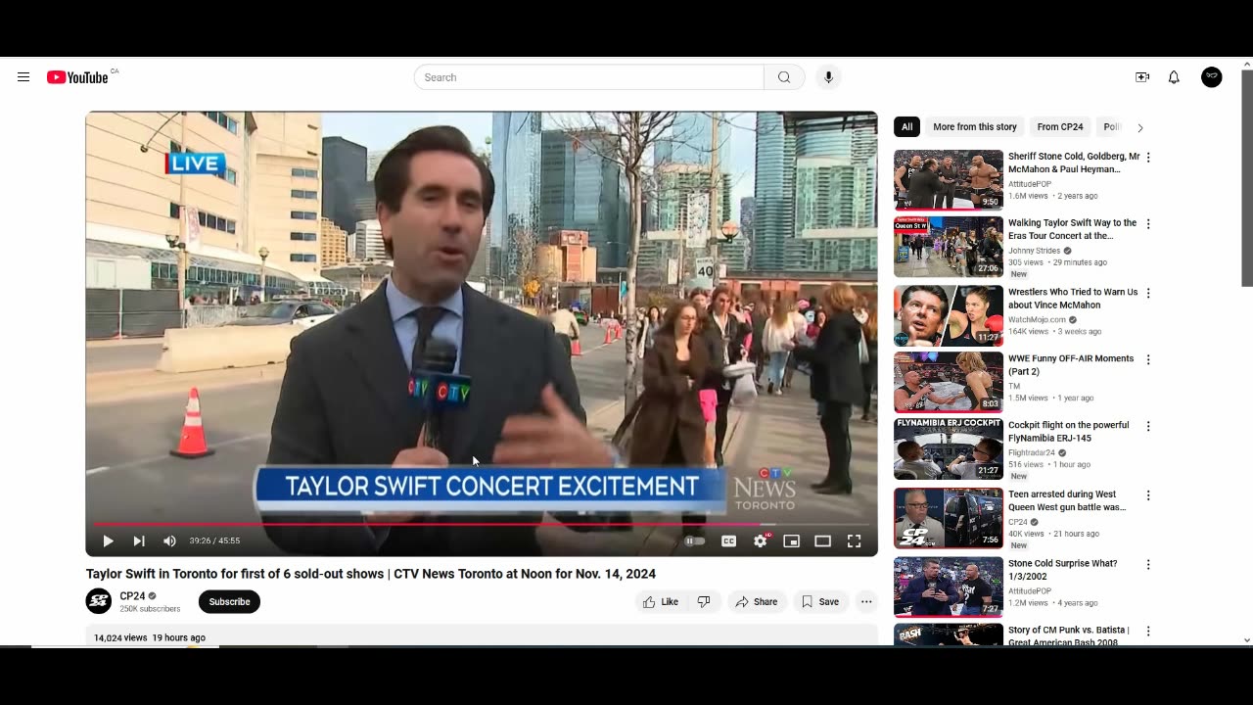This screenshot has height=705, width=1253.
Task: Open more actions ellipsis below video
Action: 866,602
